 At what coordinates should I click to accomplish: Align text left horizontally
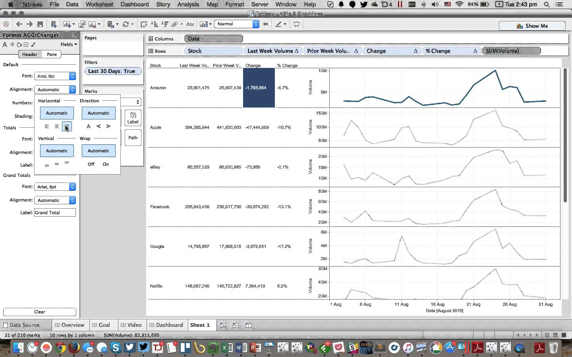tap(47, 126)
